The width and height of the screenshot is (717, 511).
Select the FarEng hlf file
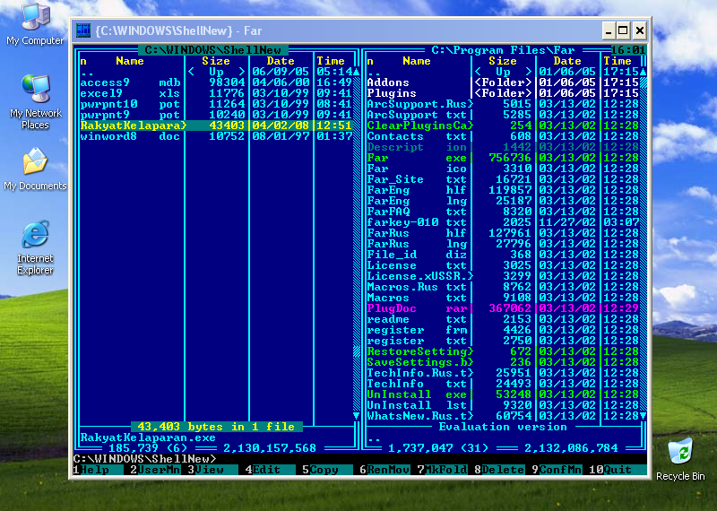point(503,190)
